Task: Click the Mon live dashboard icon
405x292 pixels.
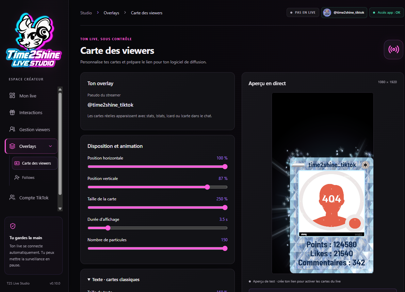Action: click(12, 96)
